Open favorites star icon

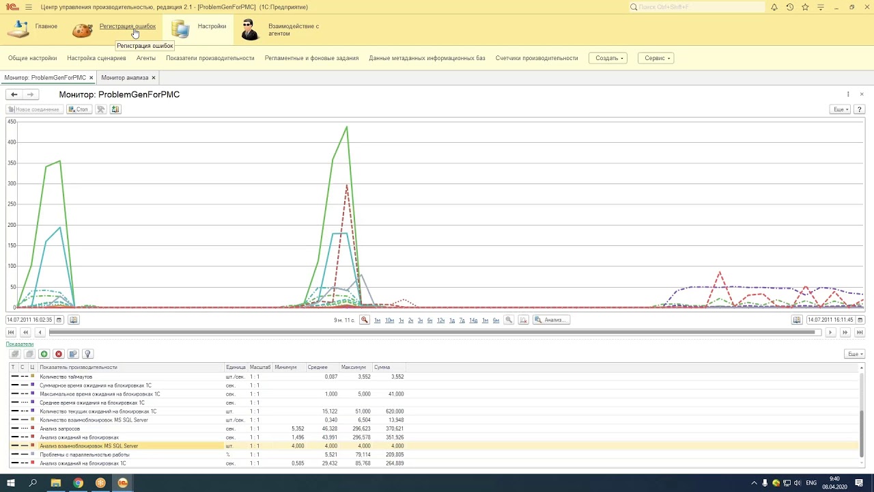[805, 7]
